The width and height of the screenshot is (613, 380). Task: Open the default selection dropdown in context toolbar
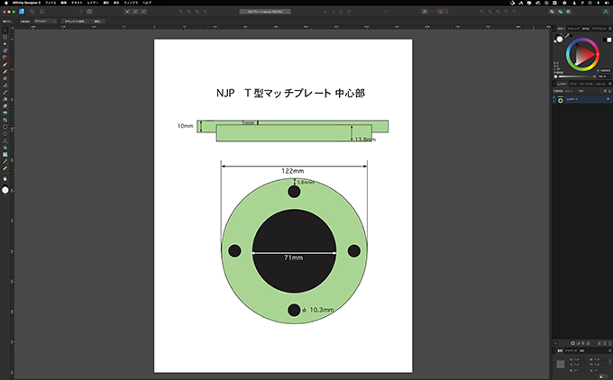pos(44,20)
